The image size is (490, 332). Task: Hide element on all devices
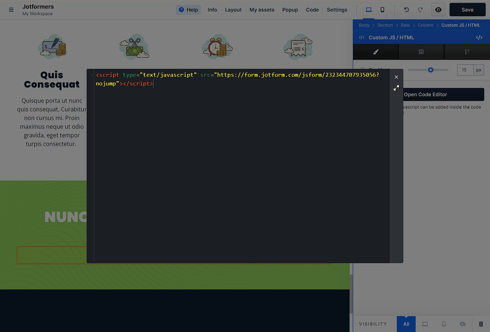[x=463, y=324]
